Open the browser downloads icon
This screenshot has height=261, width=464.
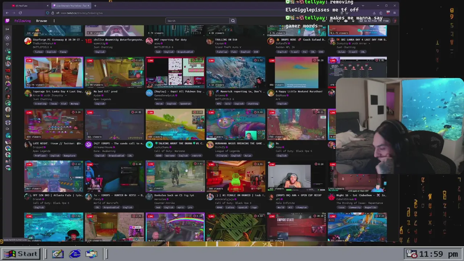(374, 13)
